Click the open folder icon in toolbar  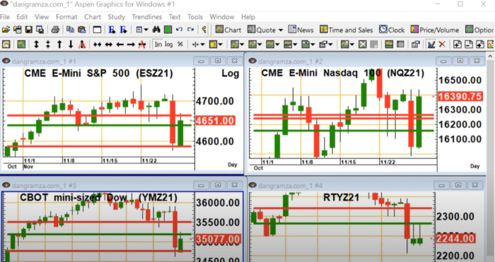[x=6, y=30]
